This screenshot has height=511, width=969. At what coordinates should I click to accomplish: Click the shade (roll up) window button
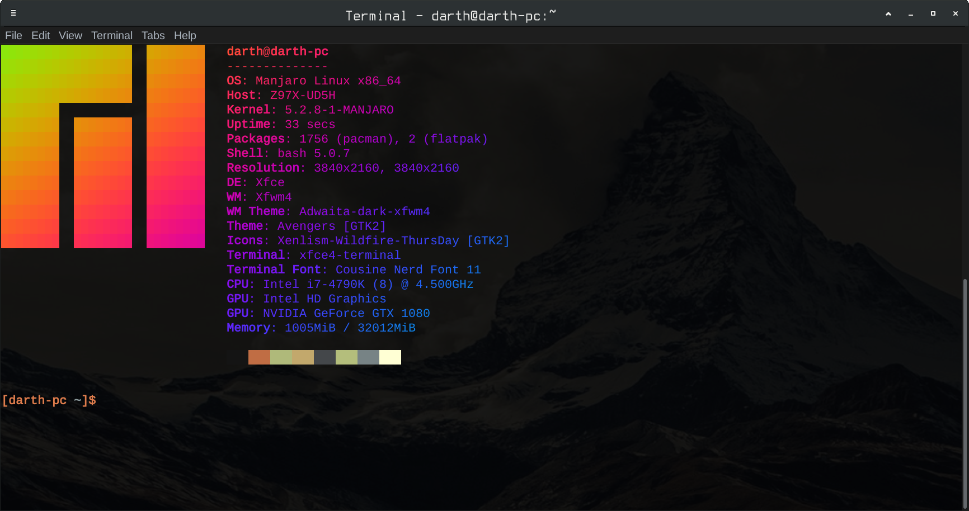click(888, 13)
